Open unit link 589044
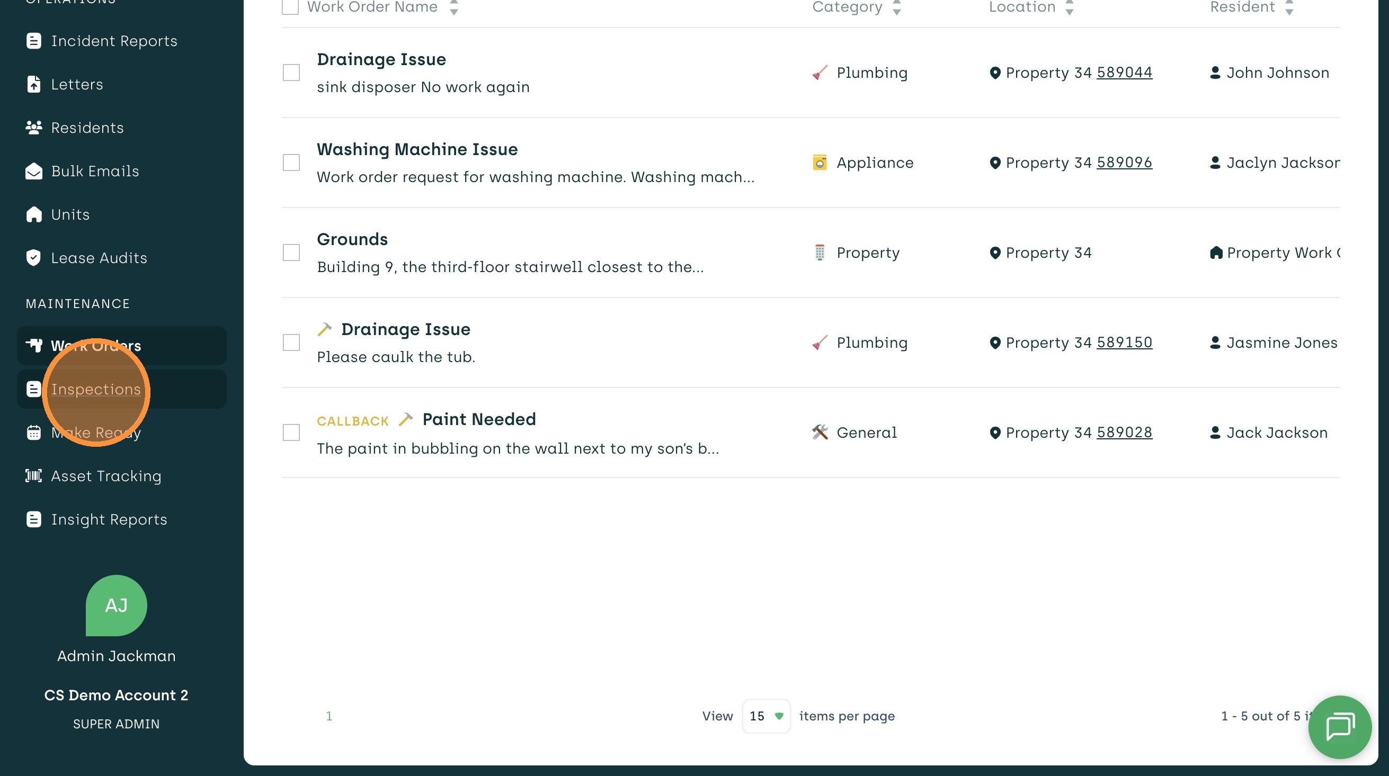Image resolution: width=1389 pixels, height=776 pixels. [1124, 72]
